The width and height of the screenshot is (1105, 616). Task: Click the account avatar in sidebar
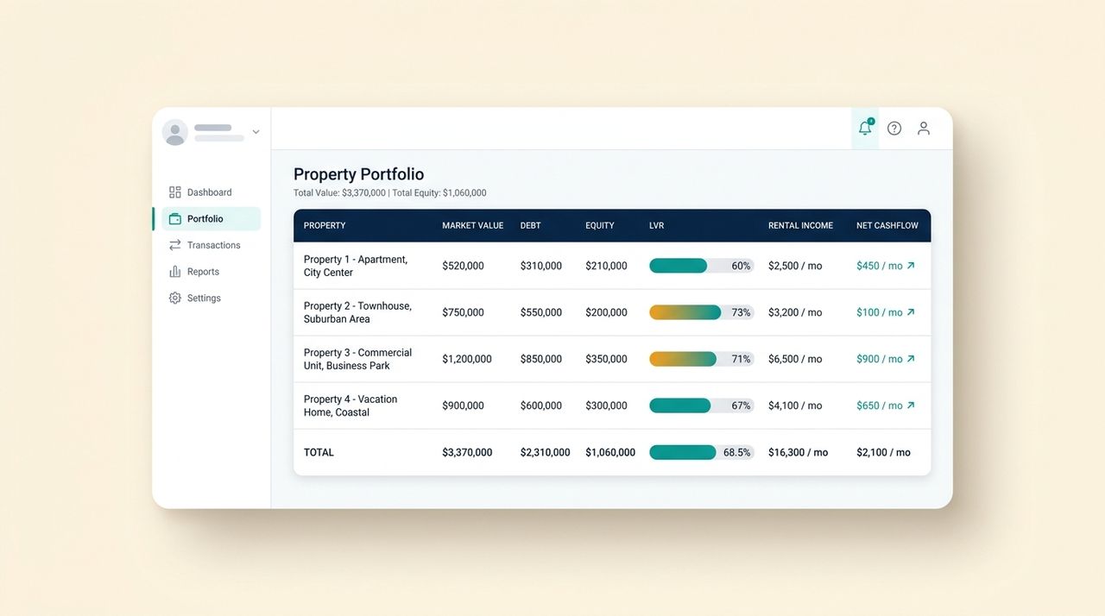pyautogui.click(x=175, y=132)
